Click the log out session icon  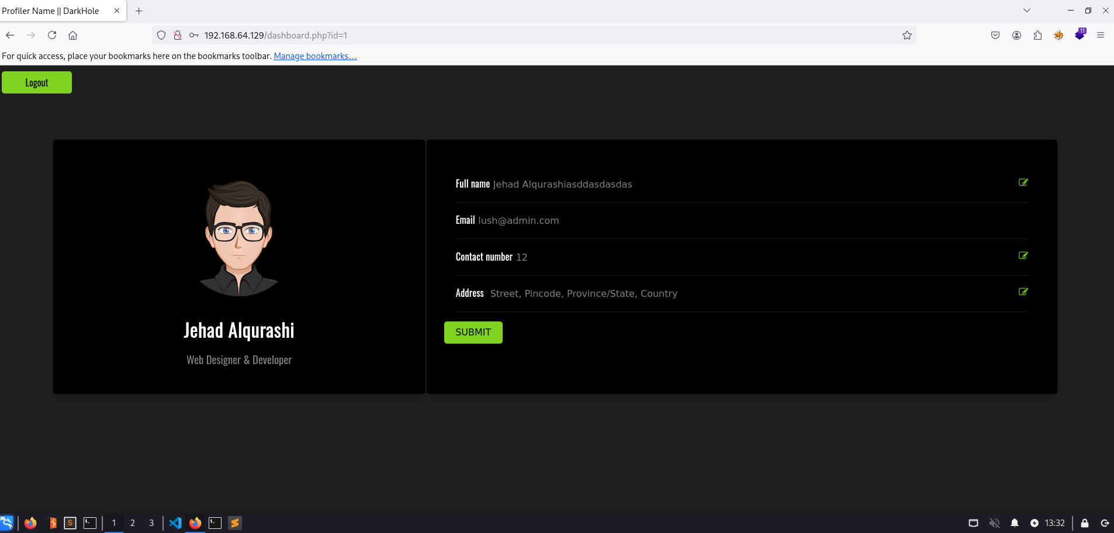1105,523
